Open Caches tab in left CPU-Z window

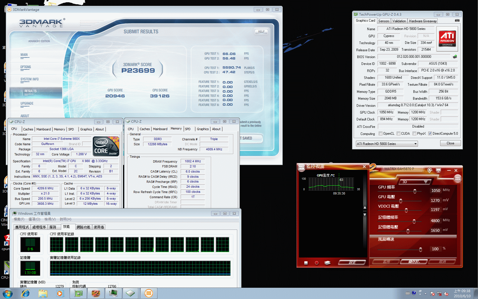coord(28,129)
